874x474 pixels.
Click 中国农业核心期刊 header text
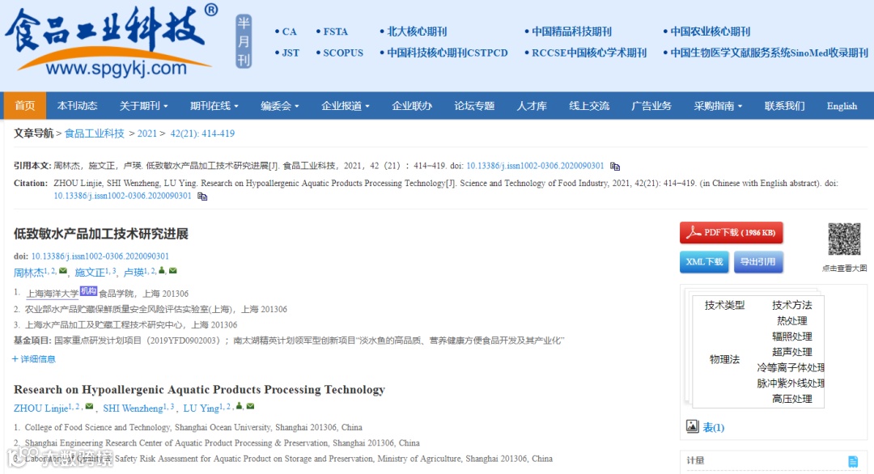coord(711,32)
